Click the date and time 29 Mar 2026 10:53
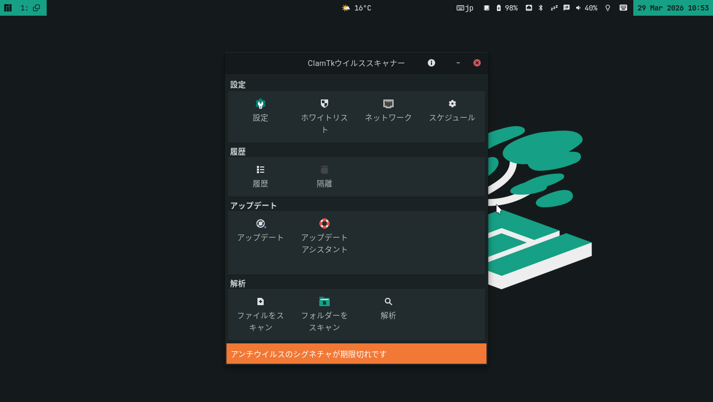Screen dimensions: 713x402 click(673, 8)
